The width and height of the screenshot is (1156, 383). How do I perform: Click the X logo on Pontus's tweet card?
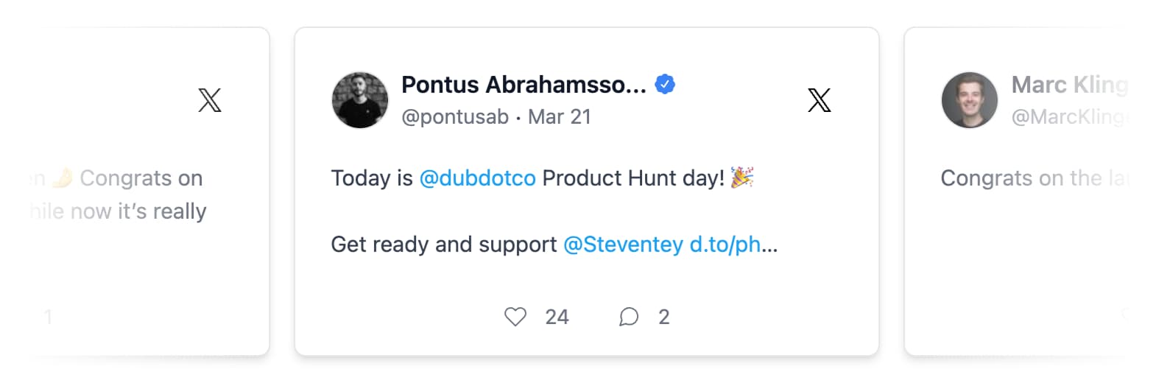819,100
